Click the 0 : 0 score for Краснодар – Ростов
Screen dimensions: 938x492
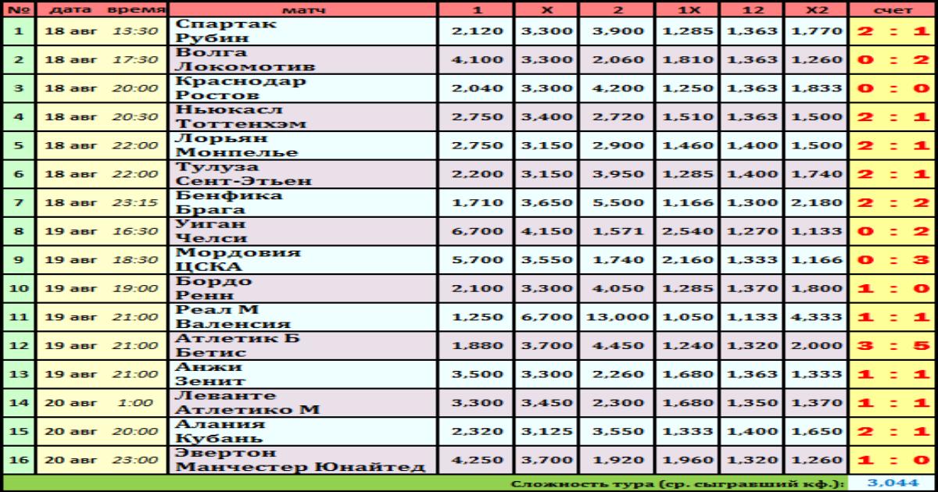pos(893,88)
